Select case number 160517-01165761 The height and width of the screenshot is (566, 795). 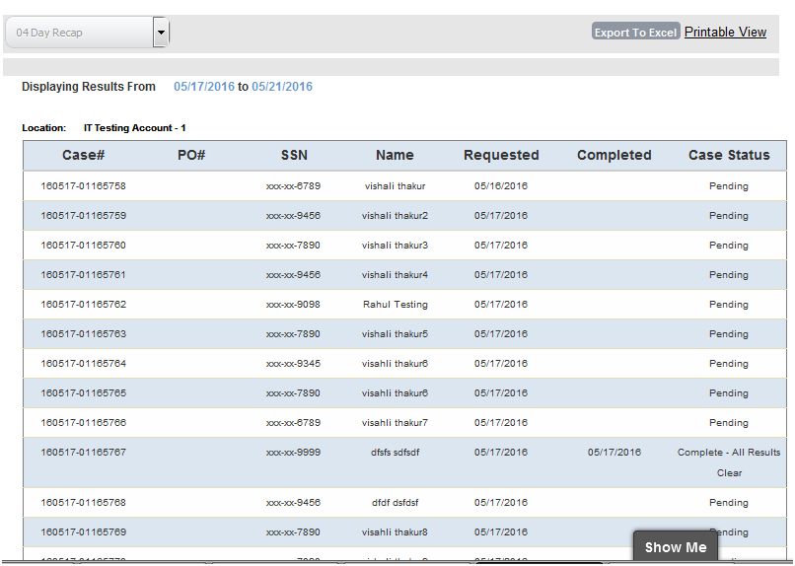pyautogui.click(x=83, y=275)
